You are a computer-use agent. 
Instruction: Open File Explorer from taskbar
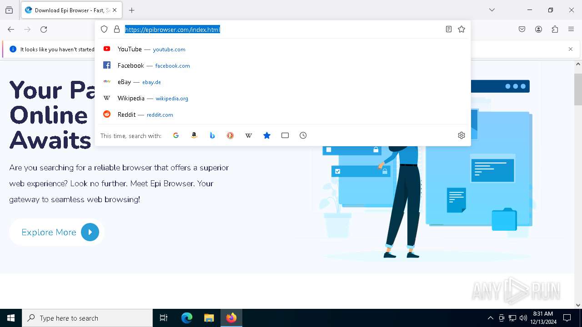(209, 318)
